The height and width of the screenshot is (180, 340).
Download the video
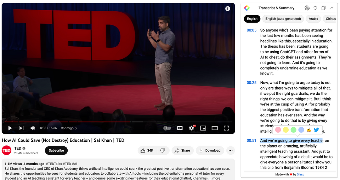click(x=210, y=151)
